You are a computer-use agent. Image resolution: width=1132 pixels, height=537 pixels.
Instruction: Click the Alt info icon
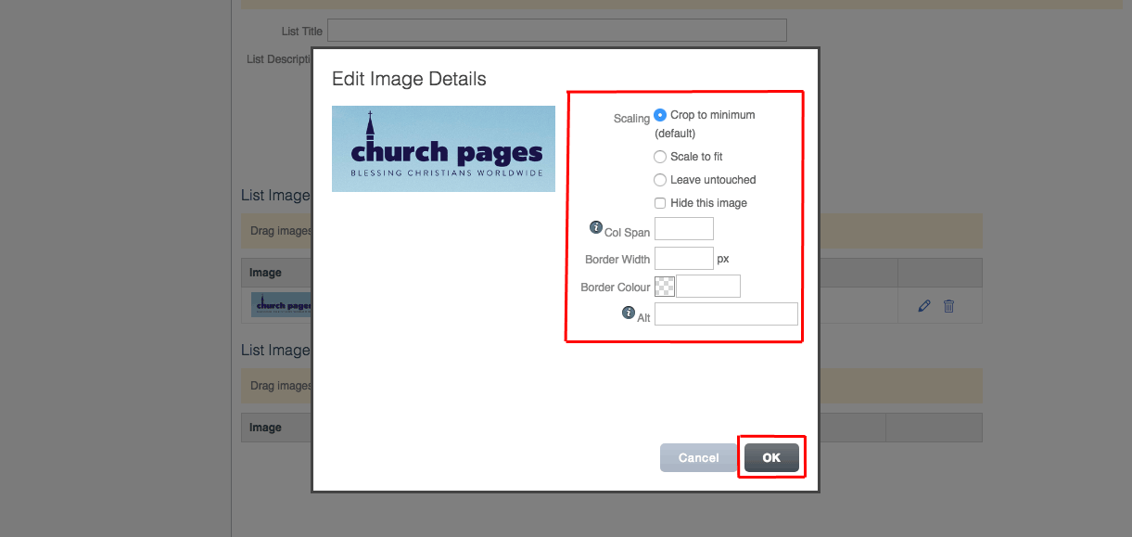629,313
